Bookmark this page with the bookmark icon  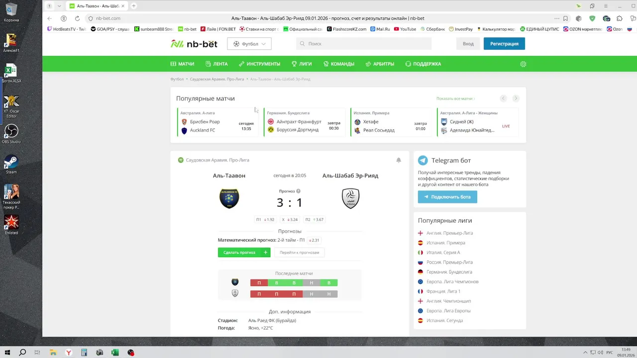point(565,18)
